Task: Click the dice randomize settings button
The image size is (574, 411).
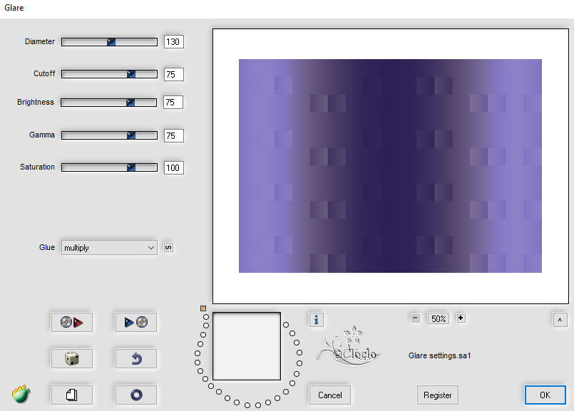Action: point(72,358)
